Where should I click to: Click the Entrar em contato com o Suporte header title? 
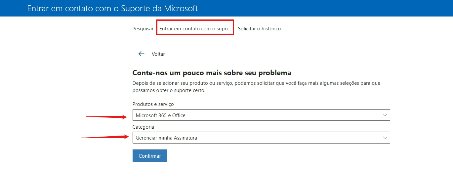click(112, 8)
